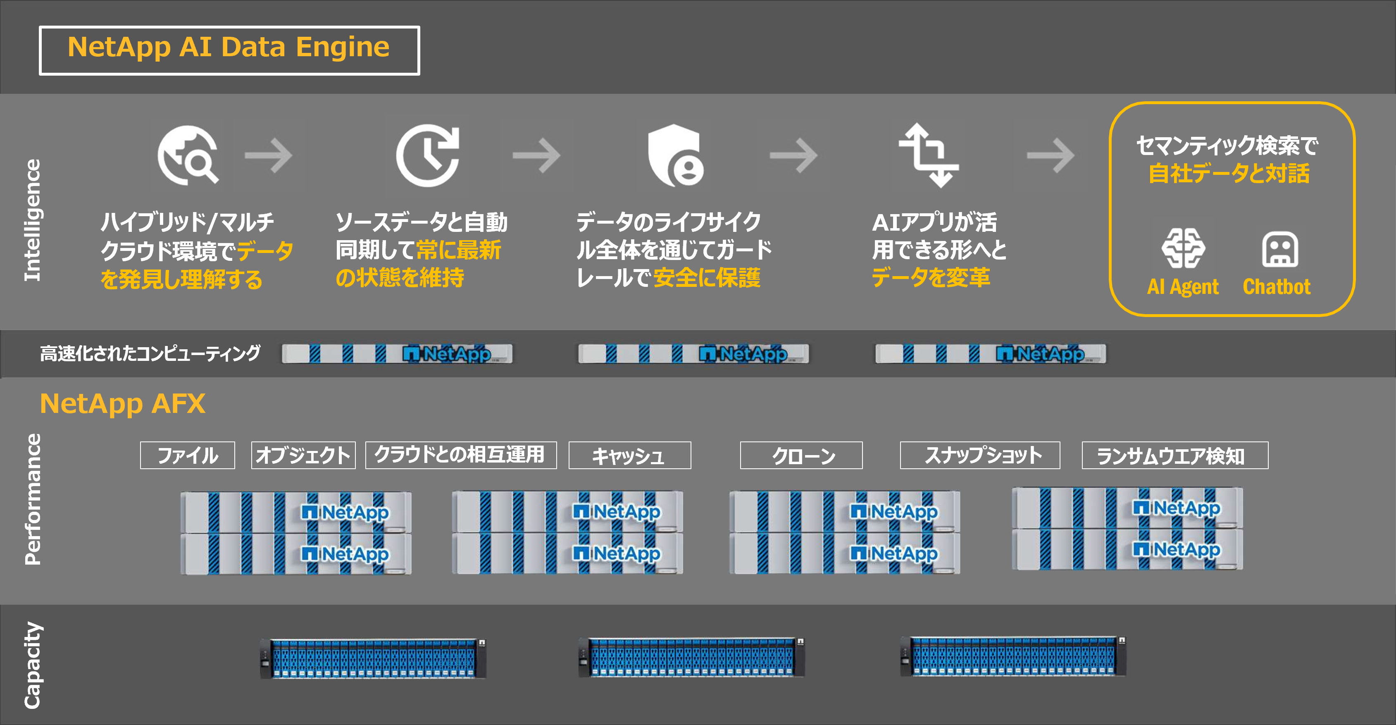Click arrow pointing to semantic search box
Screen dimensions: 1396x725
(1050, 155)
